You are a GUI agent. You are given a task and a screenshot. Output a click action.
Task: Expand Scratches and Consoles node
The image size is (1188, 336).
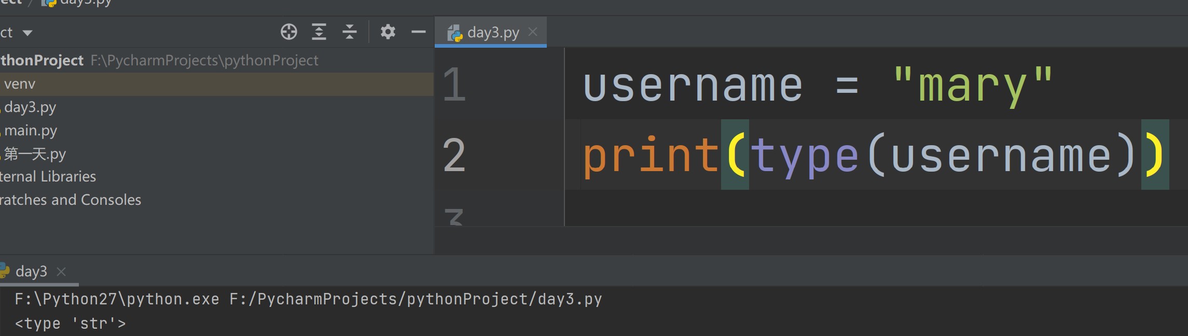[x=70, y=200]
